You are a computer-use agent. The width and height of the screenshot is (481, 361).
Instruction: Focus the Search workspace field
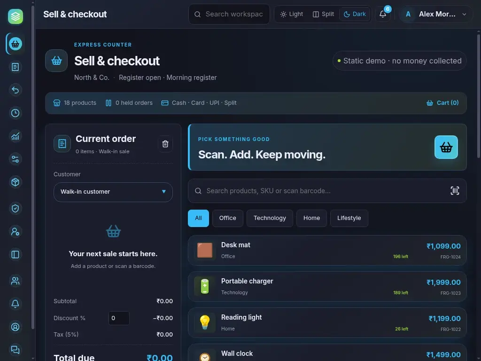tap(229, 14)
